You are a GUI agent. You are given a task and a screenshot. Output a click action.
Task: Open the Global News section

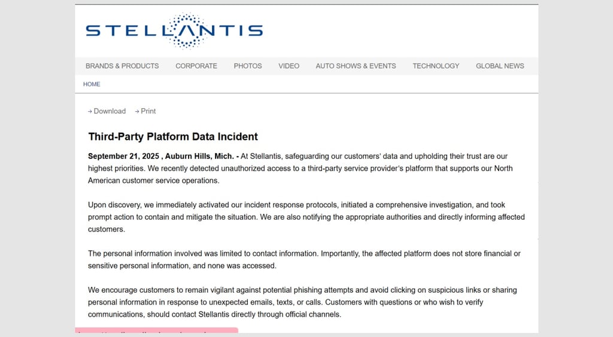[500, 66]
